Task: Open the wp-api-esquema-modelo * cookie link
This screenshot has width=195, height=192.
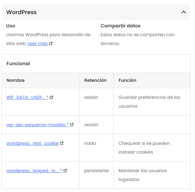Action: click(37, 125)
